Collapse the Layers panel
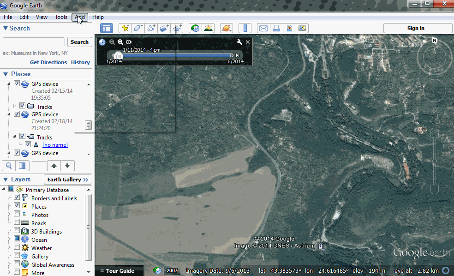Viewport: 454px width, 276px height. coord(5,179)
